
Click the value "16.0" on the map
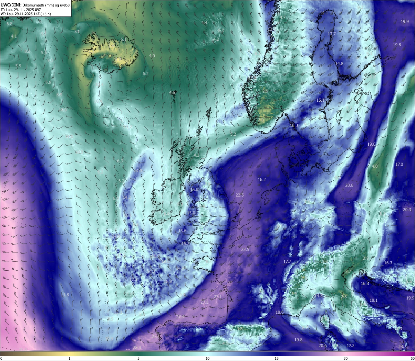point(294,125)
